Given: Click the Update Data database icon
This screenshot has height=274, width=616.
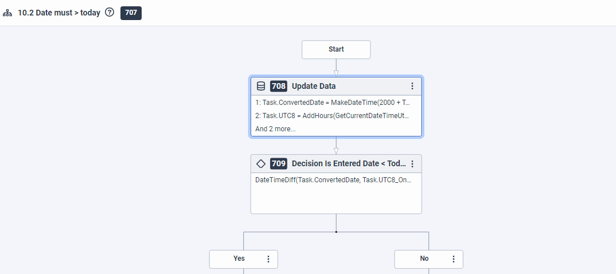Looking at the screenshot, I should click(261, 86).
